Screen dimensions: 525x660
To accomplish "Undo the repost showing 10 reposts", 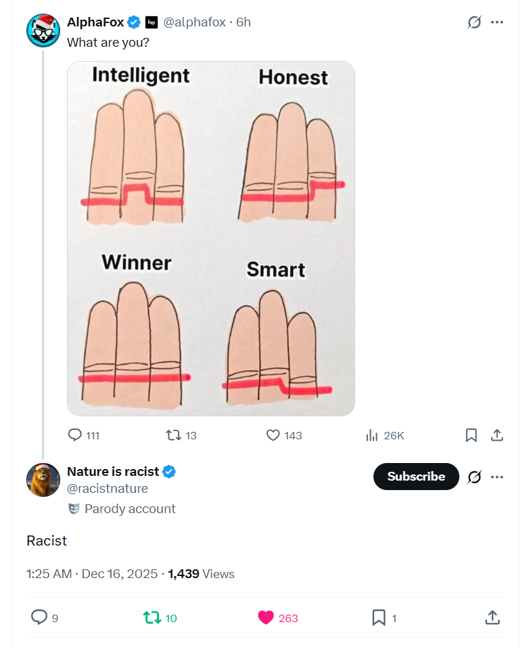I will point(152,617).
